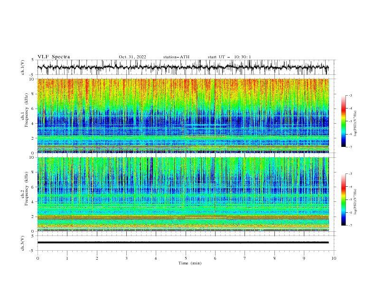376x290 pixels.
Task: Select the 'Time (min)' axis label
Action: [x=190, y=263]
